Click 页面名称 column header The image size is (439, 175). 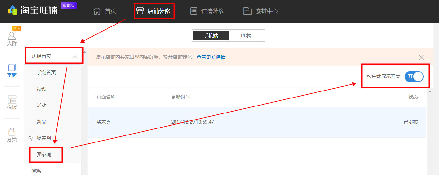[106, 97]
